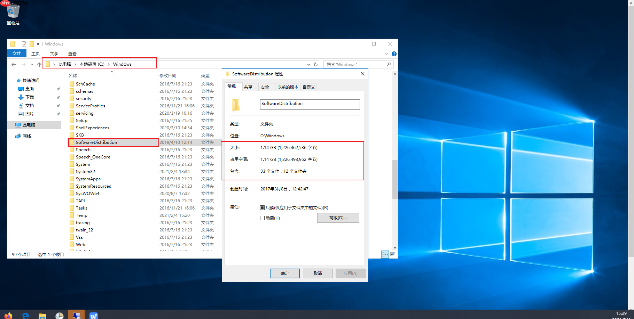Open the address bar dropdown arrow

308,64
